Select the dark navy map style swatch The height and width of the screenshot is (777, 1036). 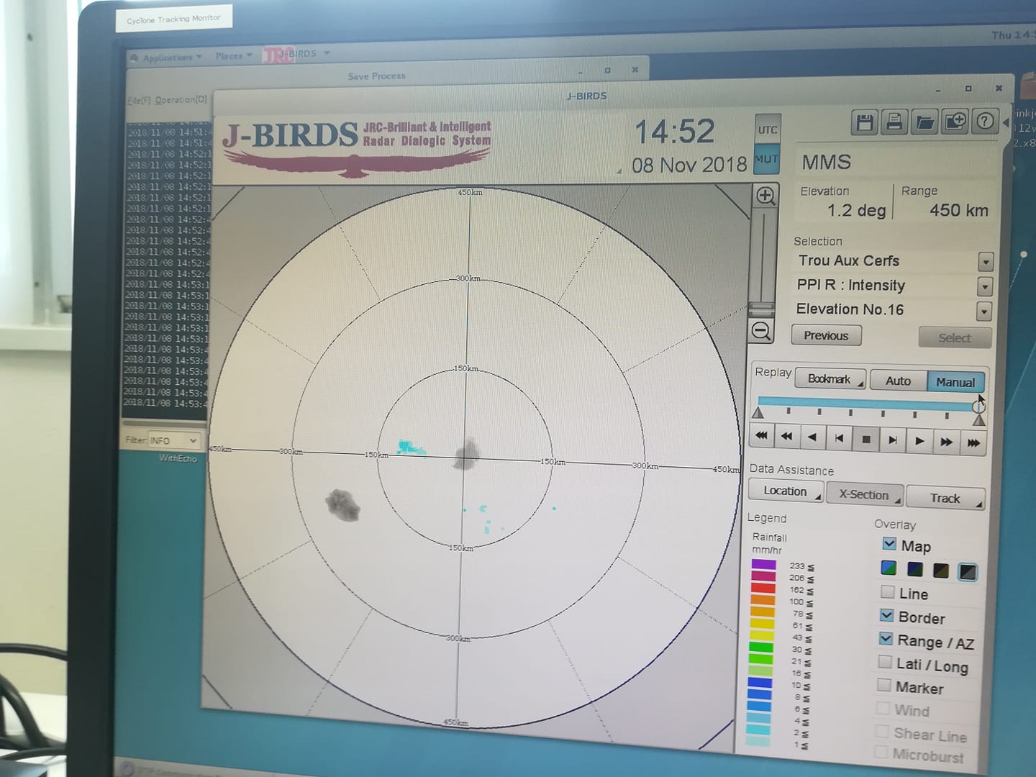point(915,570)
